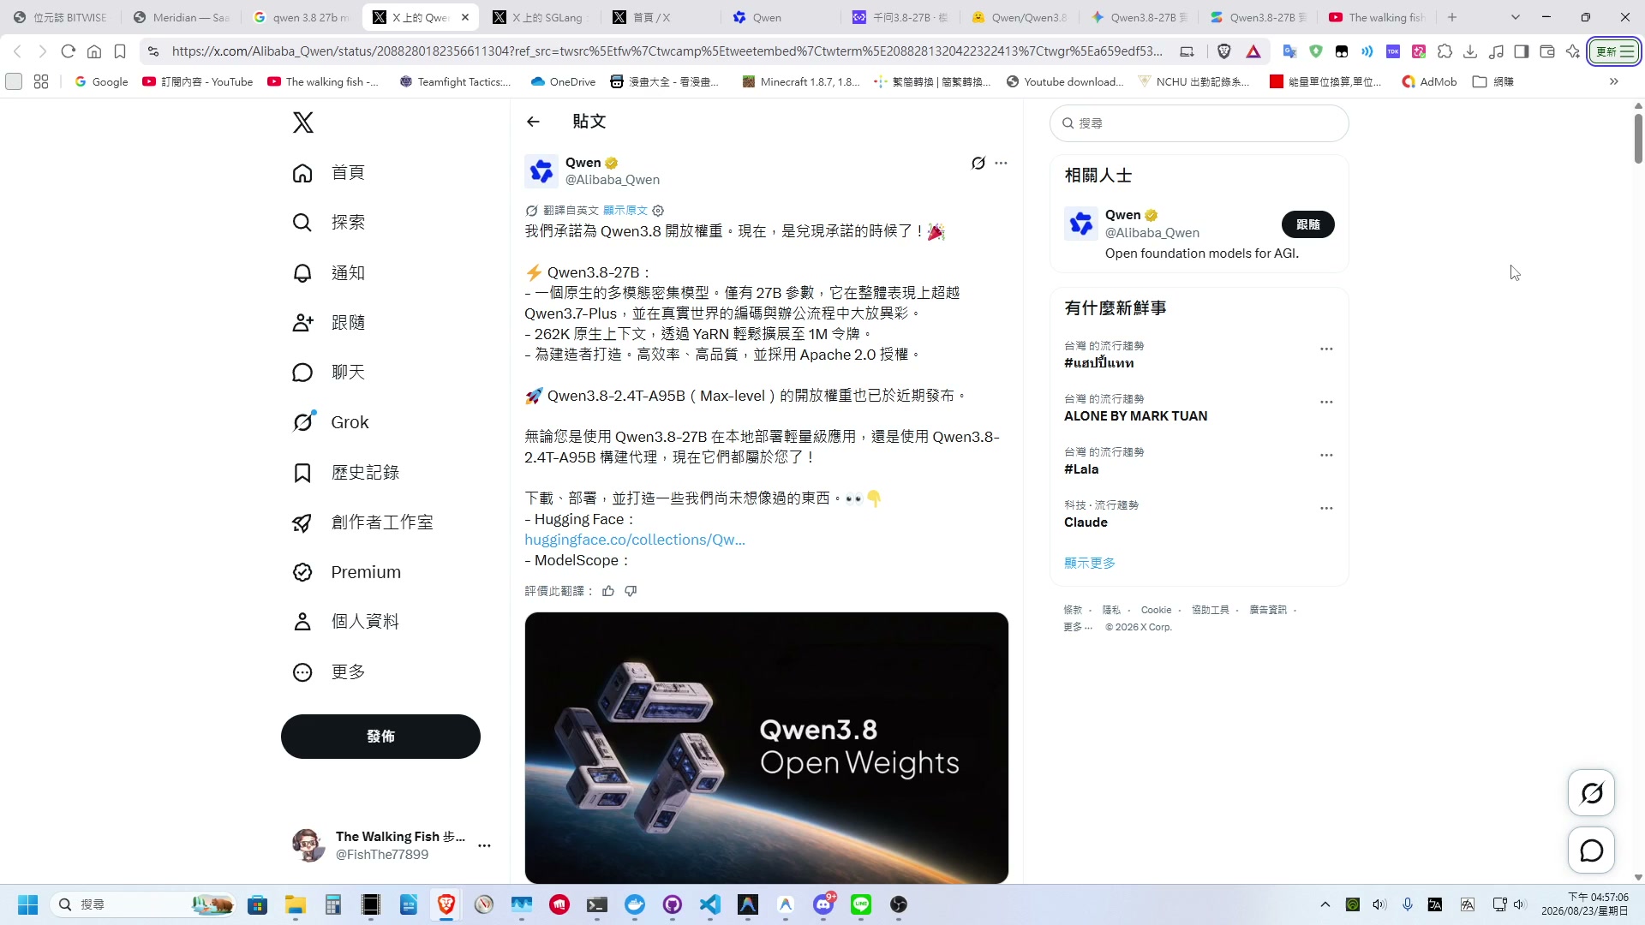This screenshot has height=925, width=1645.
Task: Open account menu dots beside The Walking Fish
Action: [x=484, y=845]
